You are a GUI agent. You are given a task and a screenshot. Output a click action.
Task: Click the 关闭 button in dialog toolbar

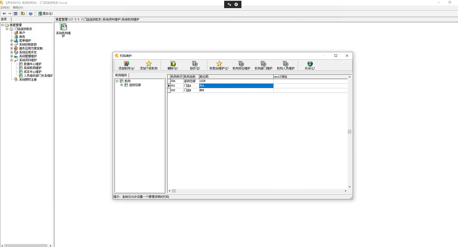click(x=310, y=65)
